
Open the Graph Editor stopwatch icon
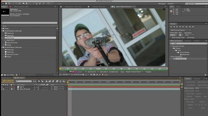[60, 82]
